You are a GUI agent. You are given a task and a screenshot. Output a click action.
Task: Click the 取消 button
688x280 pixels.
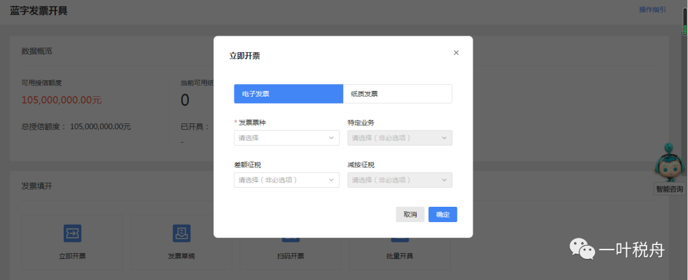coord(410,214)
